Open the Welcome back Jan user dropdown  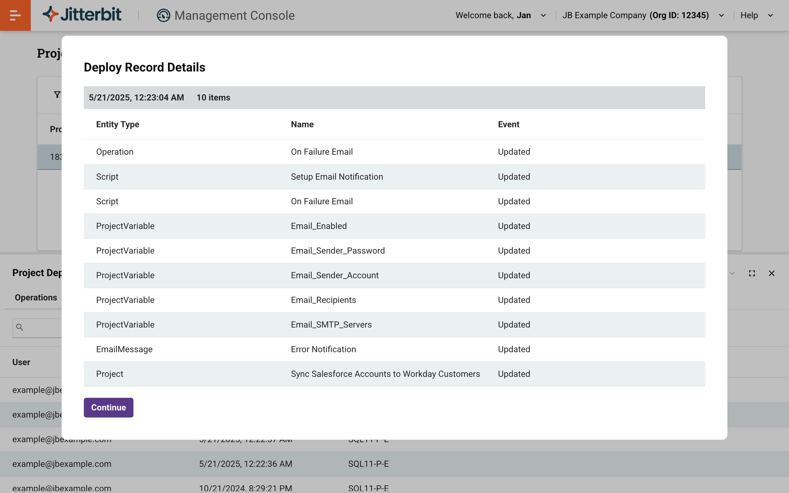(501, 15)
